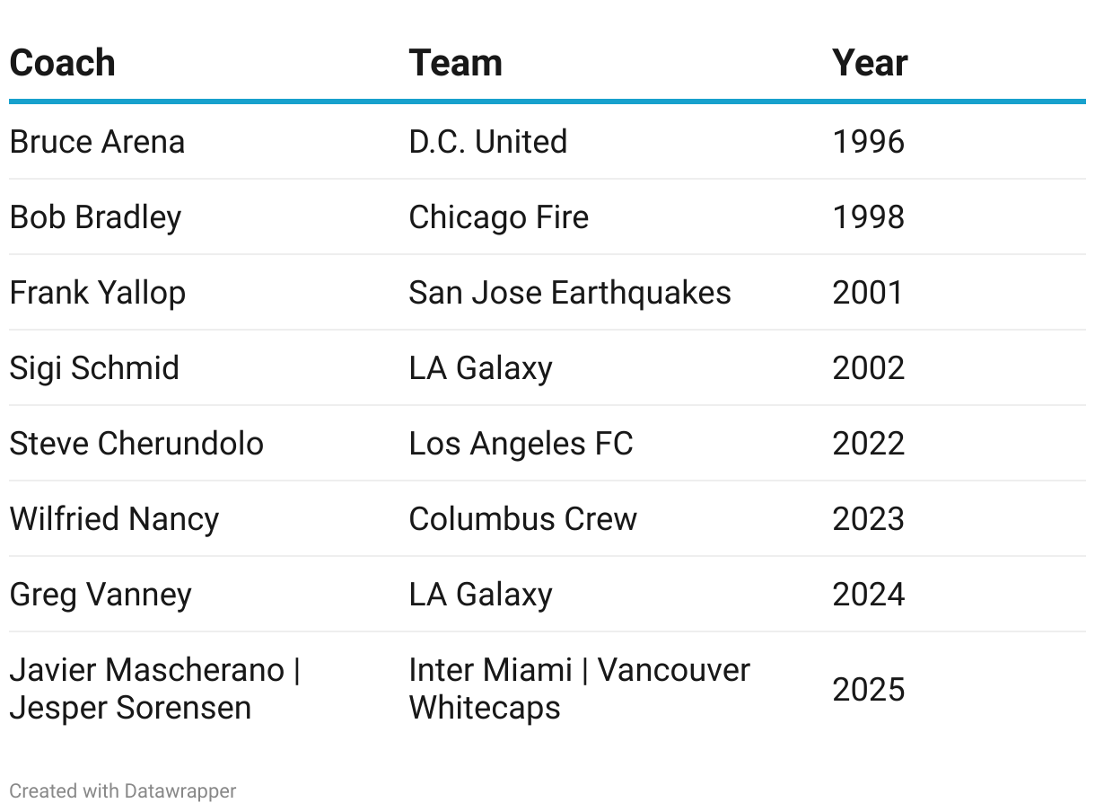
Task: Select the Inter Miami | Vancouver Whitecaps cell
Action: [x=579, y=689]
